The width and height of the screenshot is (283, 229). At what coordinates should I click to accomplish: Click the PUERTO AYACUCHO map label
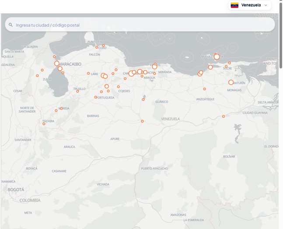pyautogui.click(x=154, y=168)
